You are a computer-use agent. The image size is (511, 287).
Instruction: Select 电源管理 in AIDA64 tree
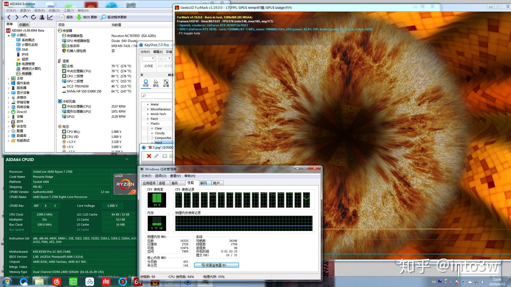tap(28, 64)
